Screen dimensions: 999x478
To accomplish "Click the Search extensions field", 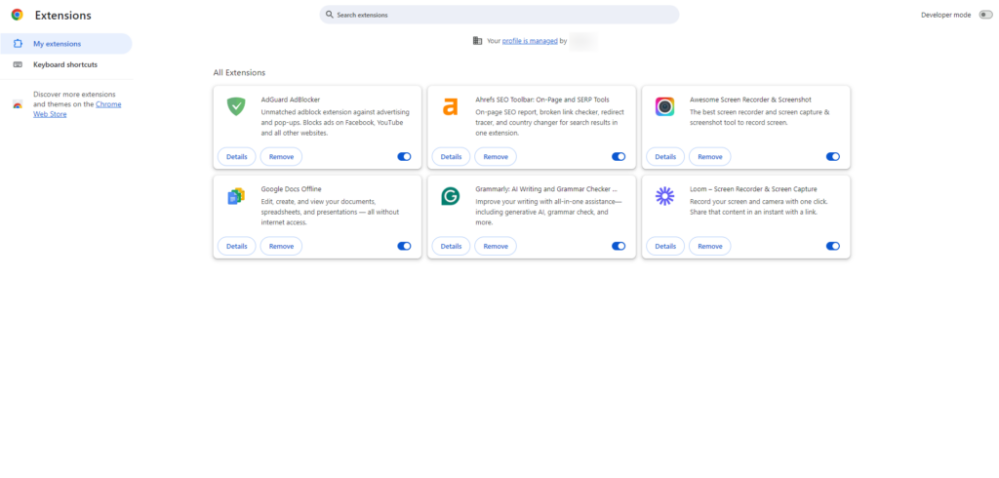I will (x=499, y=15).
